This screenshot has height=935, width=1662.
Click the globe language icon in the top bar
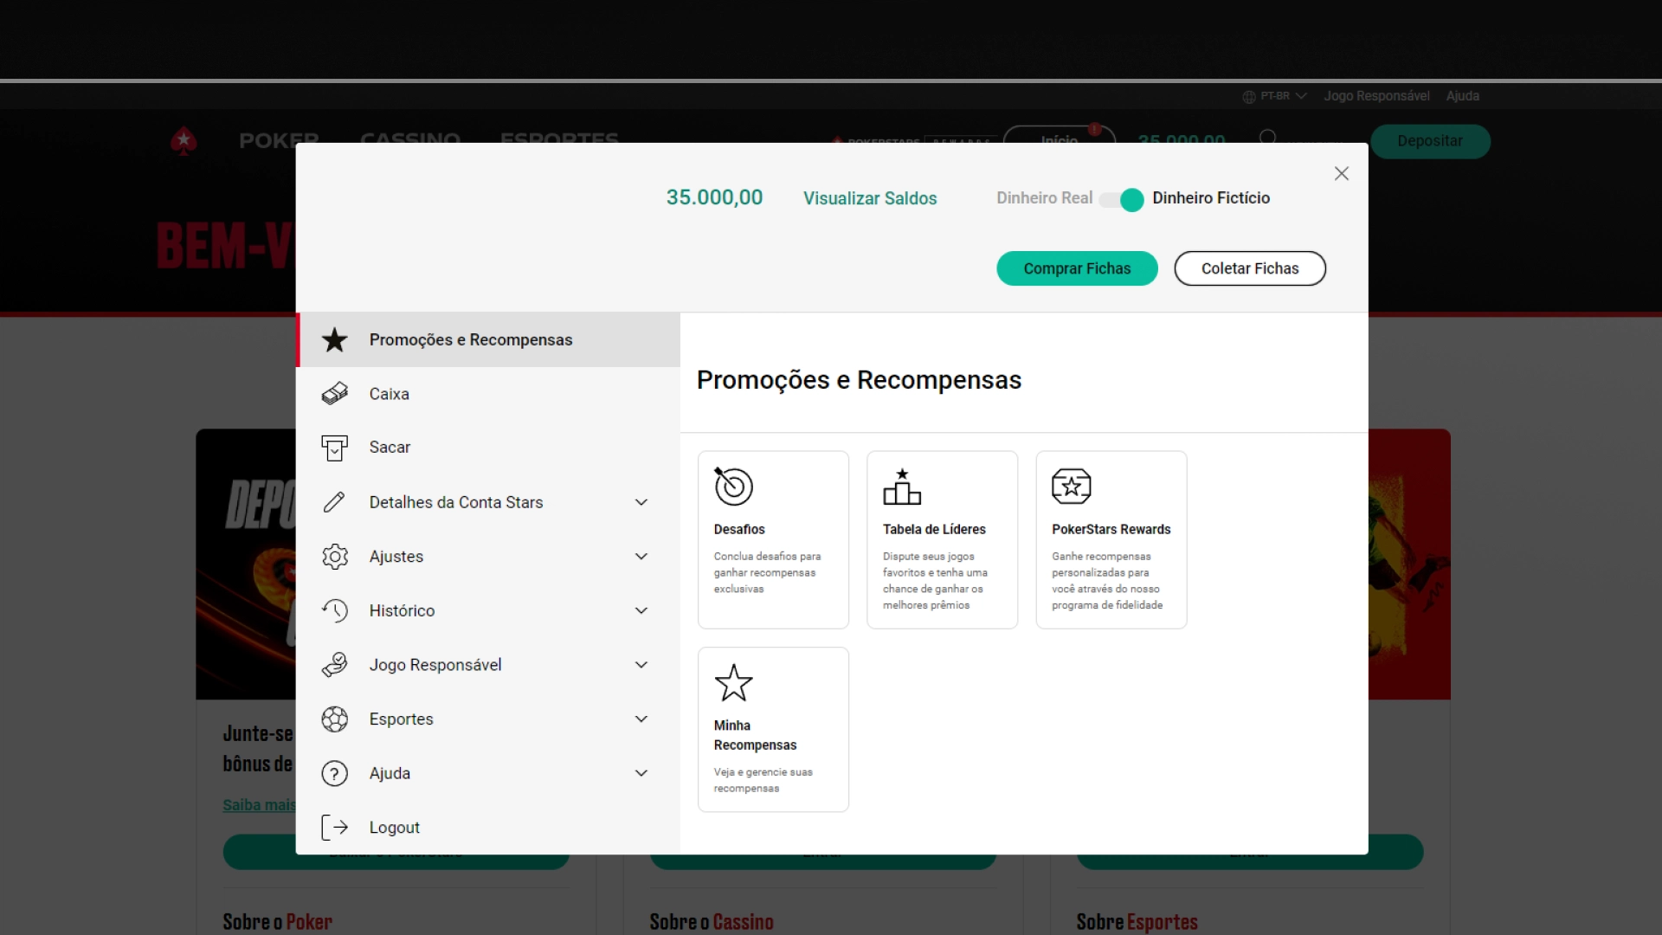point(1249,97)
